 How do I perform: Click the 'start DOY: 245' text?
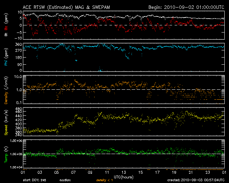34,180
